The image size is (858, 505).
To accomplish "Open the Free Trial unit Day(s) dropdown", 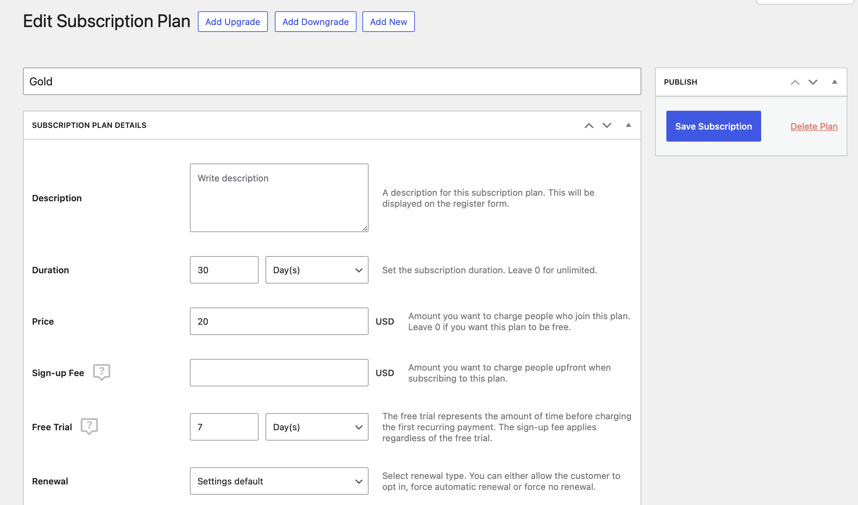I will tap(317, 427).
